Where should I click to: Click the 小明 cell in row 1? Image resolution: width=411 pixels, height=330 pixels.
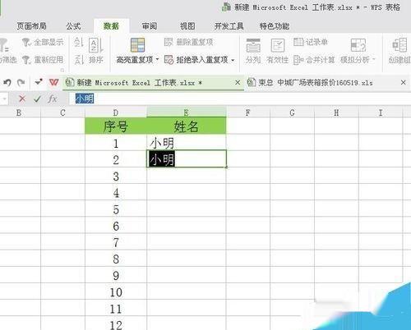pyautogui.click(x=187, y=142)
